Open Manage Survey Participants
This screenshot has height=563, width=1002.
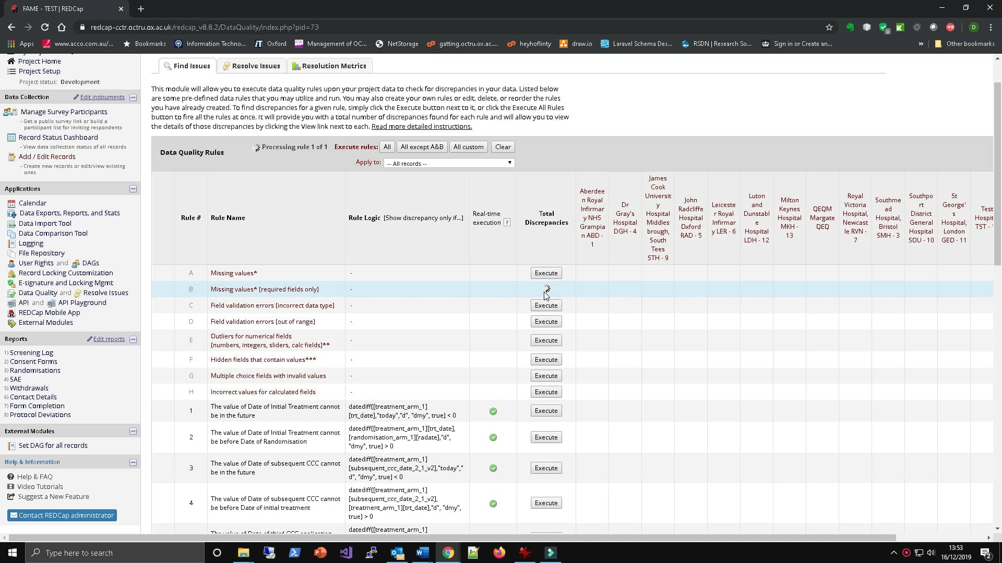(63, 112)
